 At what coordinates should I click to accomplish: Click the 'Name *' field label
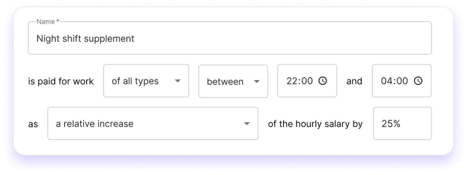click(x=48, y=22)
